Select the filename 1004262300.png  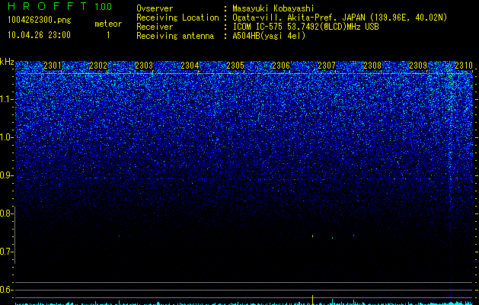point(40,21)
